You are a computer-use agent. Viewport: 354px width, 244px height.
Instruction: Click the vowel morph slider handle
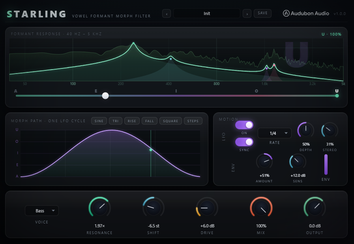click(105, 96)
